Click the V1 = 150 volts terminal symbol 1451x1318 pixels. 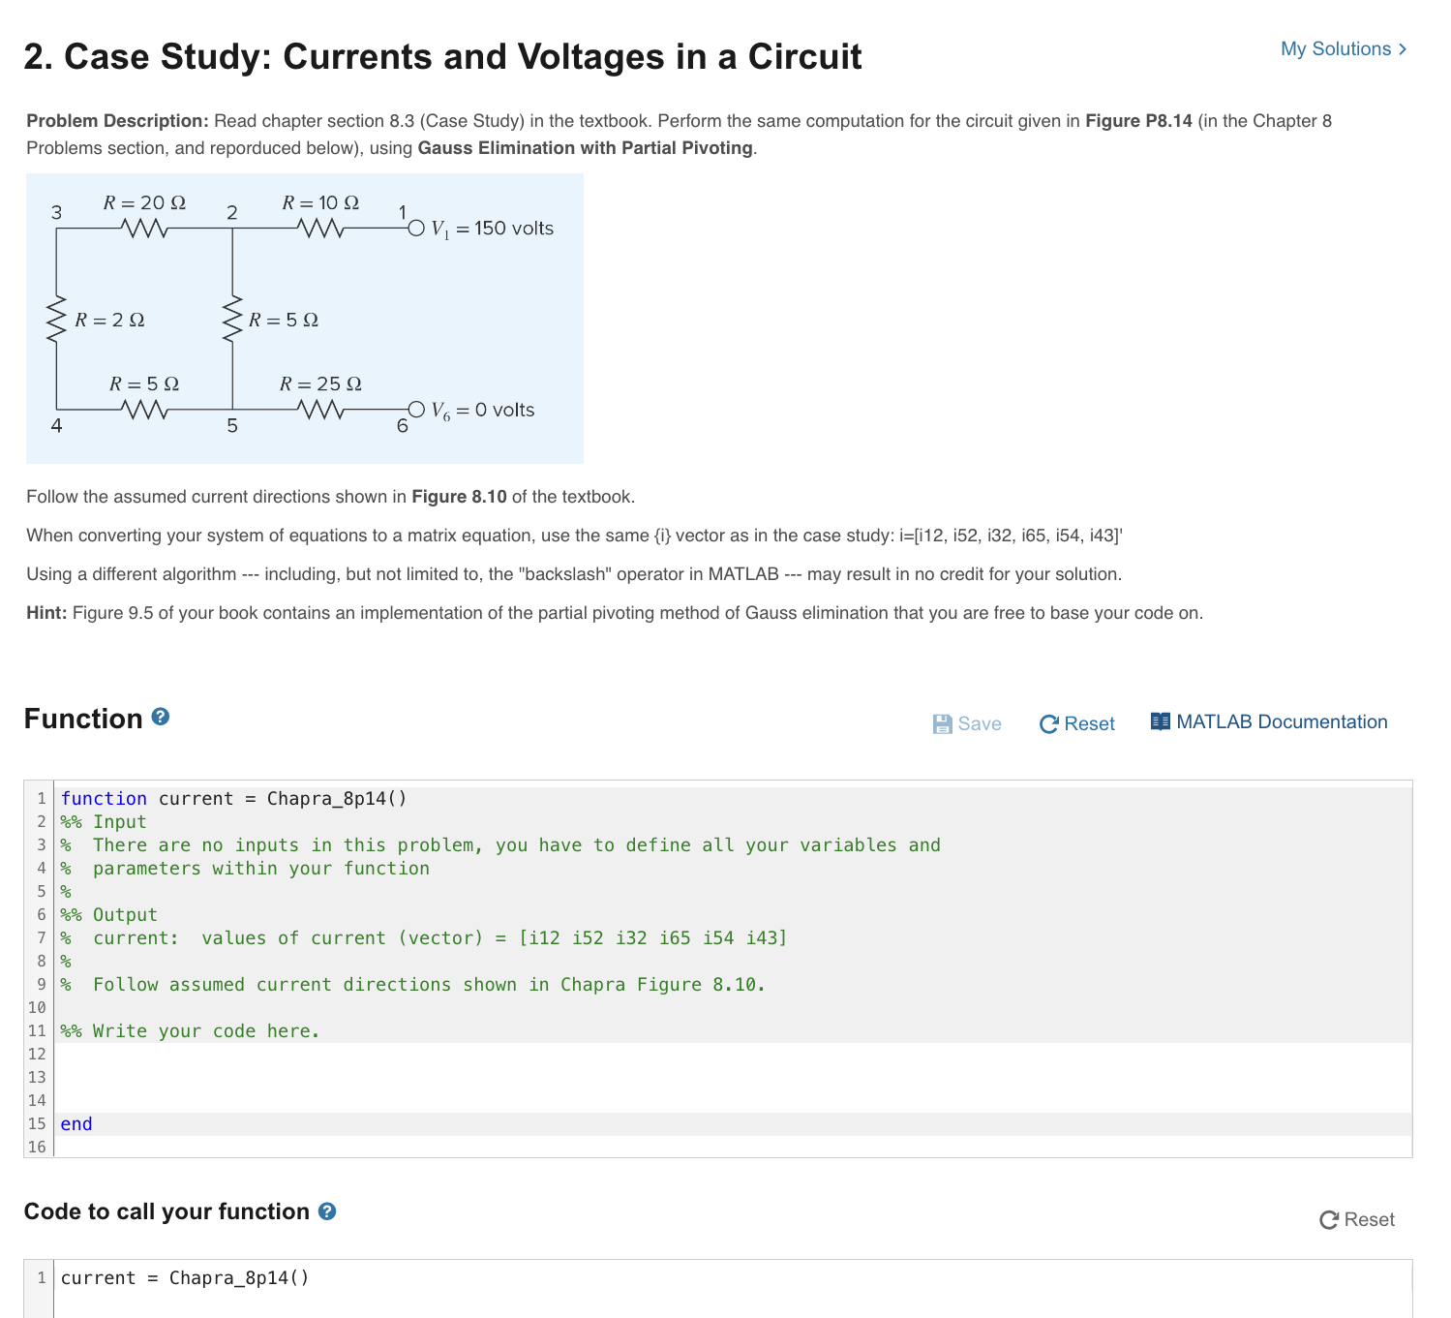(x=416, y=229)
